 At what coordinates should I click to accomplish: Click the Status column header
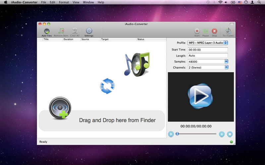[151, 39]
